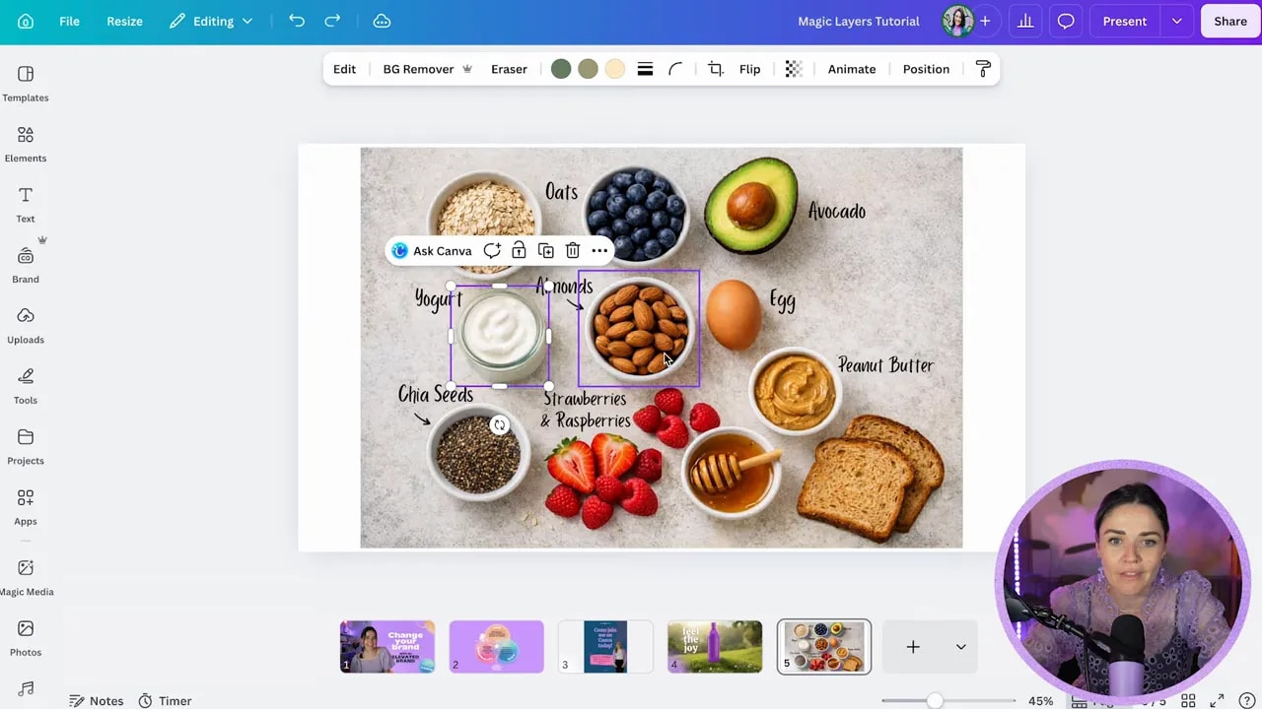
Task: Expand the add page options chevron
Action: [x=960, y=647]
